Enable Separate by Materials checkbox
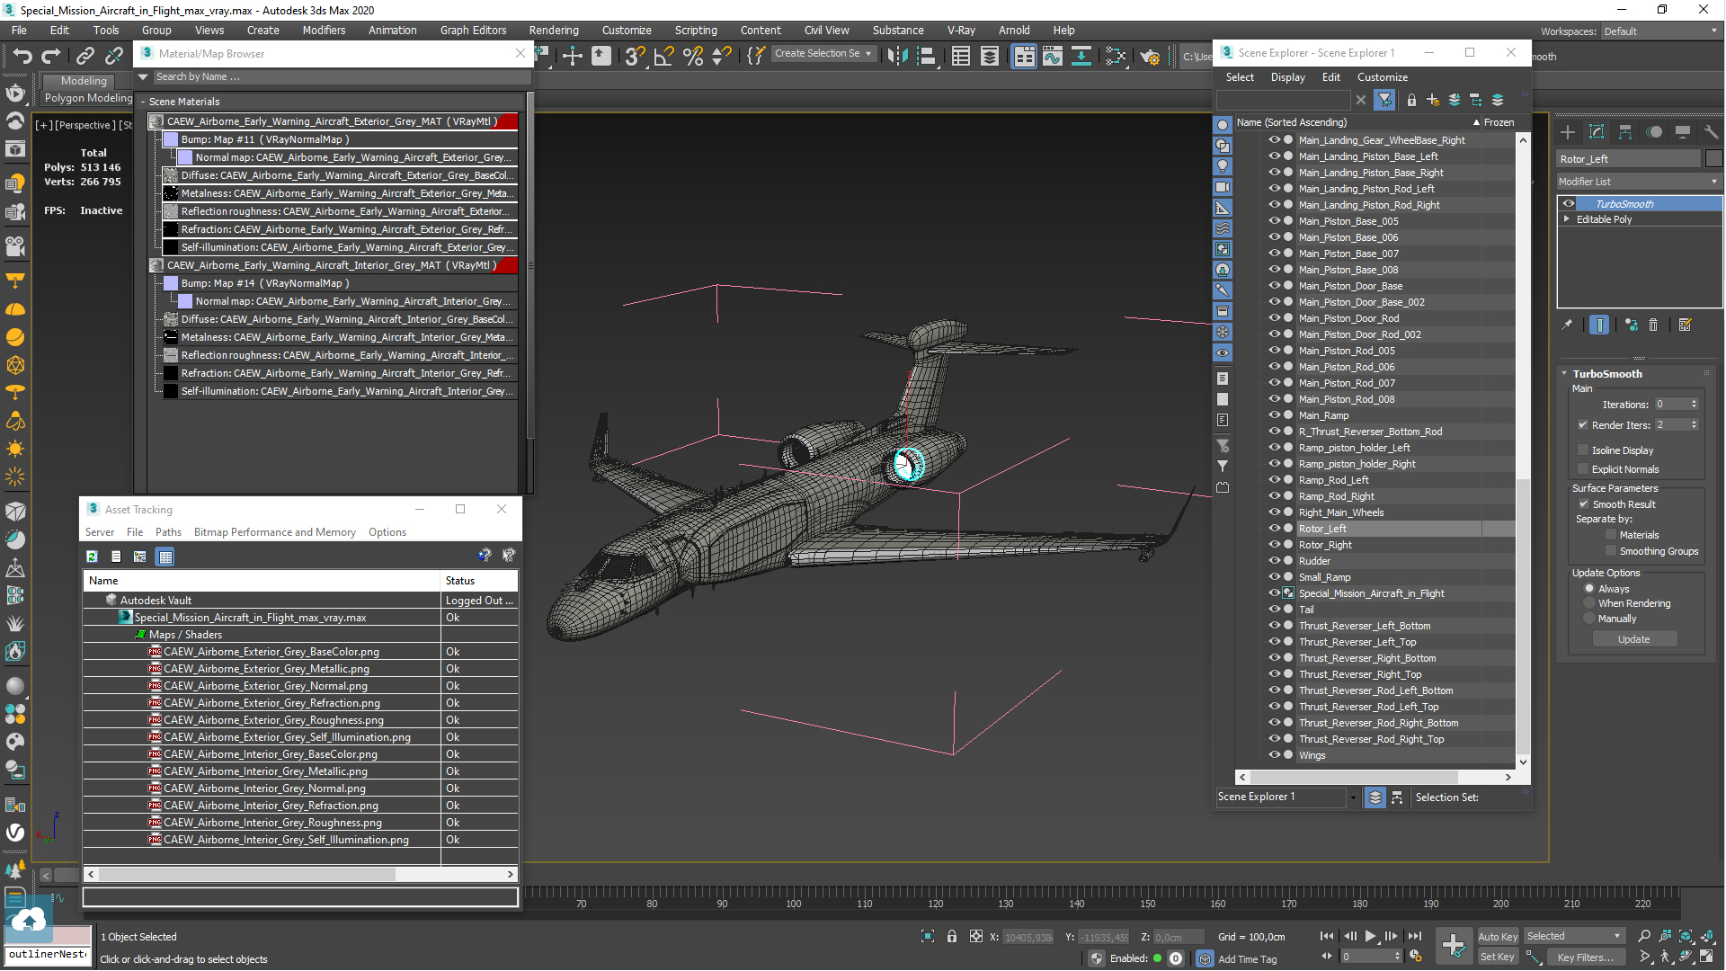1726x971 pixels. 1611,535
